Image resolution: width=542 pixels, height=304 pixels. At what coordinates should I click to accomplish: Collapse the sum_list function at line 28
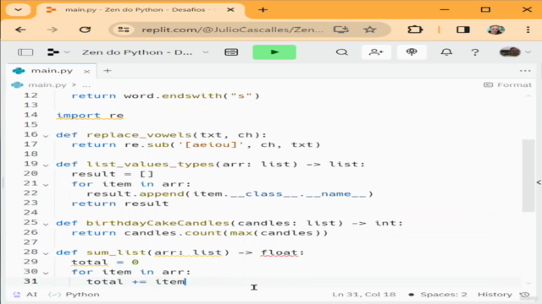coord(46,253)
